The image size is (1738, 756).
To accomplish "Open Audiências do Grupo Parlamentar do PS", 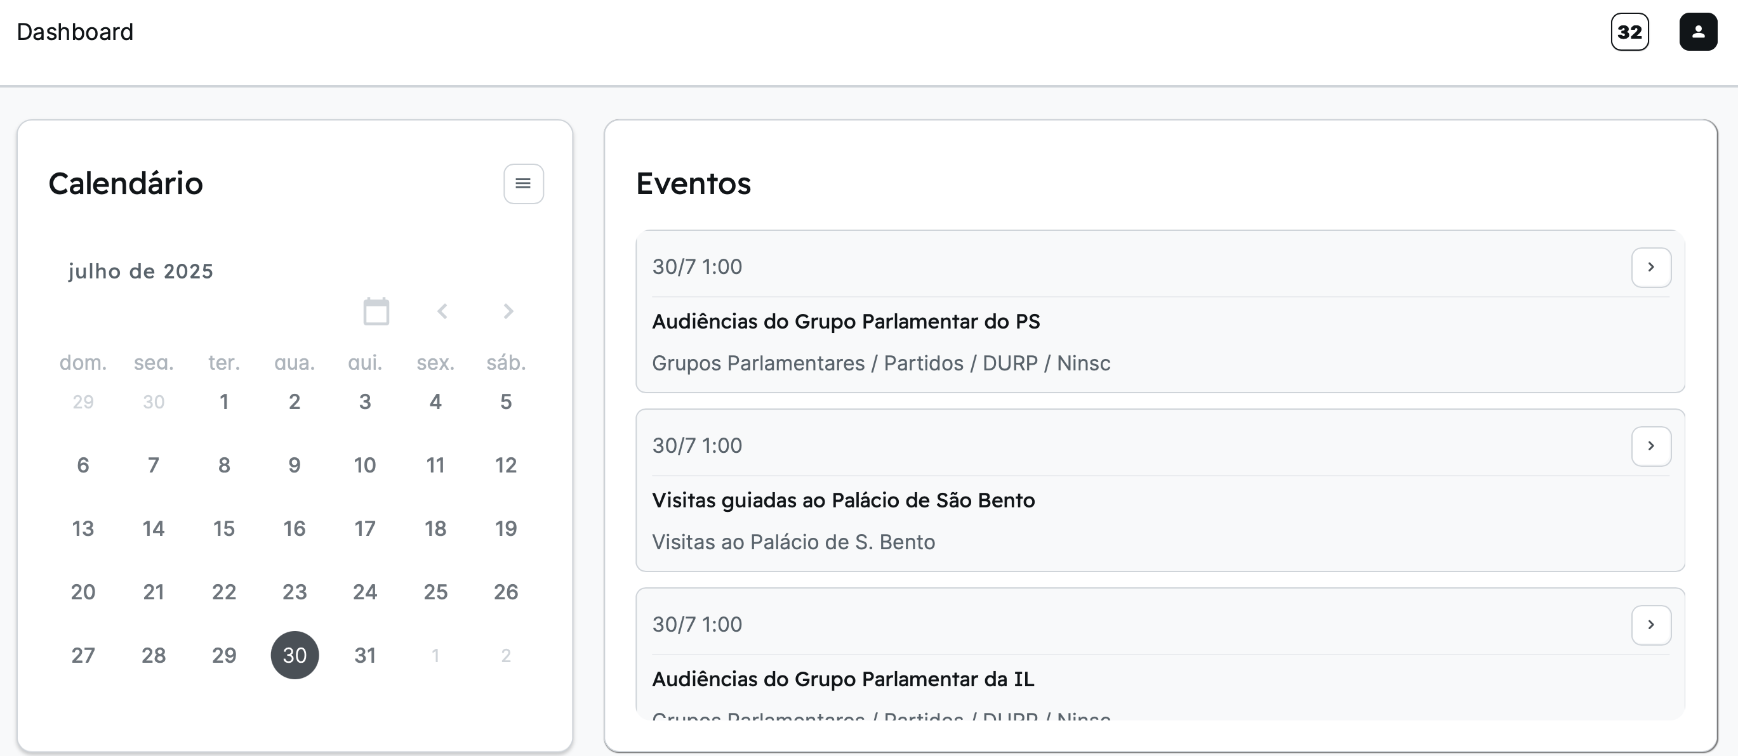I will pos(846,322).
